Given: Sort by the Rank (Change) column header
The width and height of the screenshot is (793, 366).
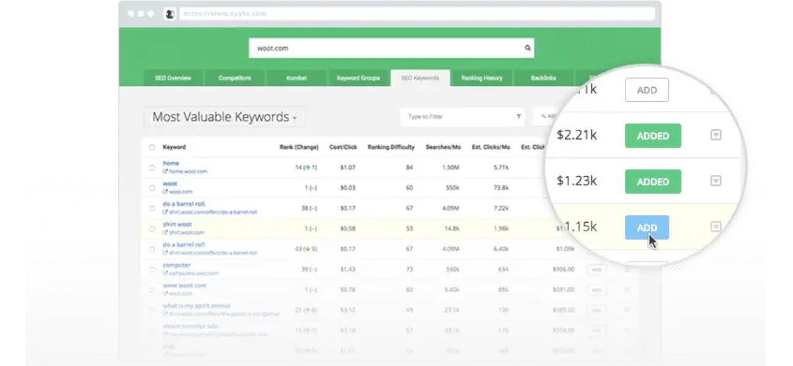Looking at the screenshot, I should point(299,147).
